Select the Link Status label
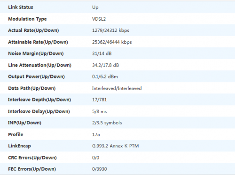Screen dimensions: 235x175 click(21, 7)
